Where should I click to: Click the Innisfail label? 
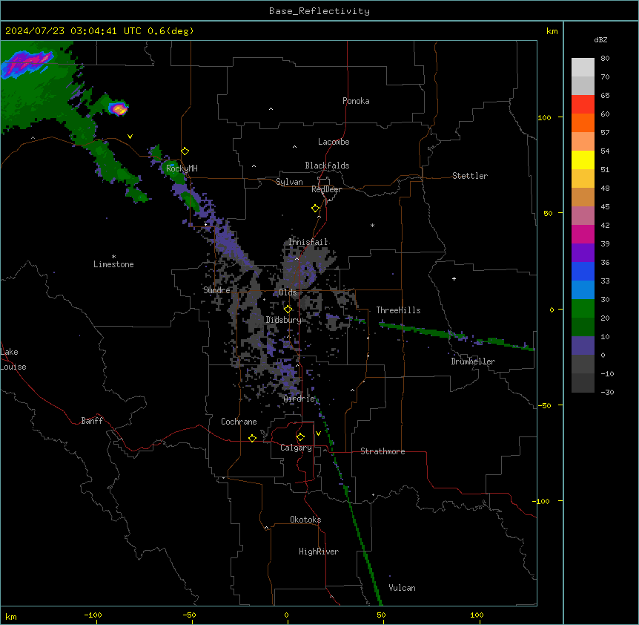point(308,242)
